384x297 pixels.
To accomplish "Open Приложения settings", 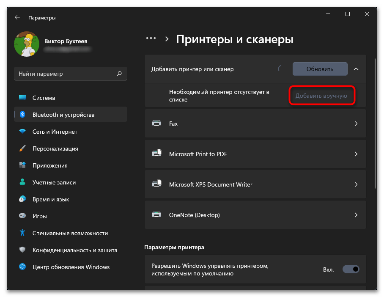I will point(71,165).
